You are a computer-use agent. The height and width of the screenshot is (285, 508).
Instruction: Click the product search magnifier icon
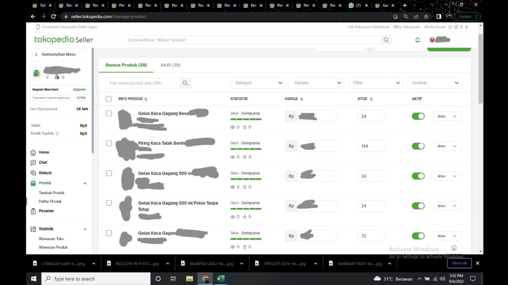coord(185,83)
